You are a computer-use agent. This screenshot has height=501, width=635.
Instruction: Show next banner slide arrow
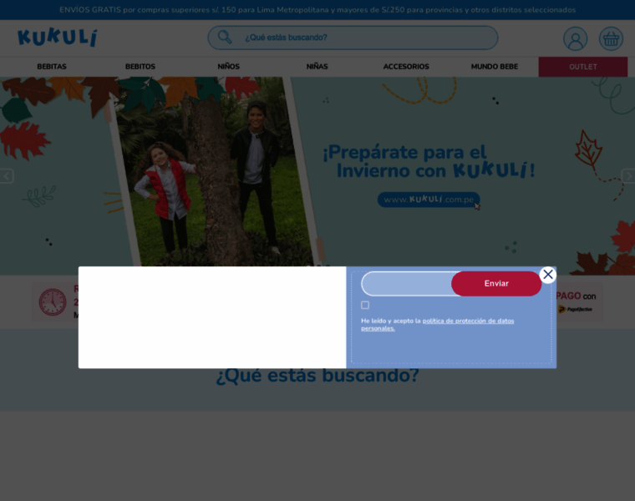[628, 176]
